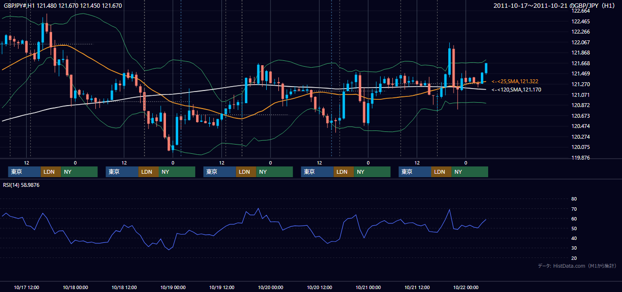Click price axis label 121.071
Screen dimensions: 622x292
(x=581, y=95)
